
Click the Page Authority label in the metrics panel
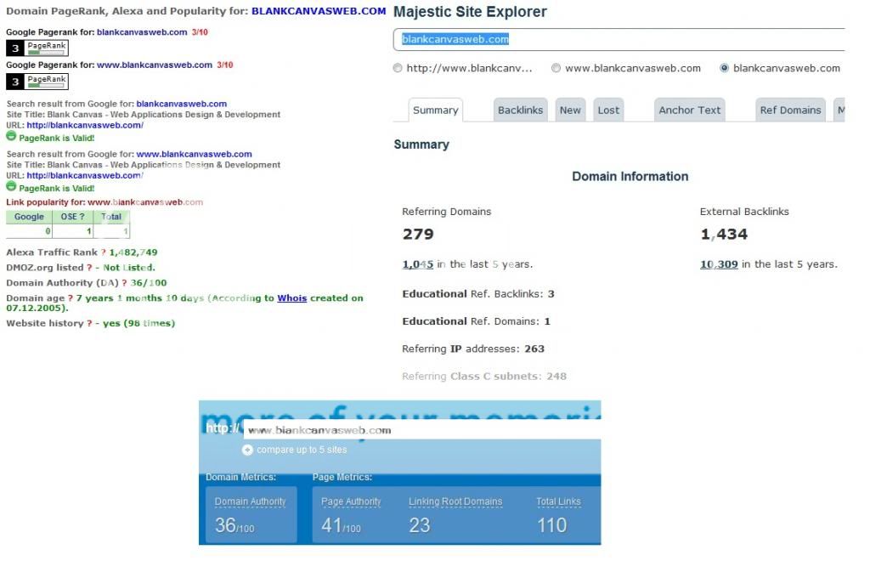[351, 501]
